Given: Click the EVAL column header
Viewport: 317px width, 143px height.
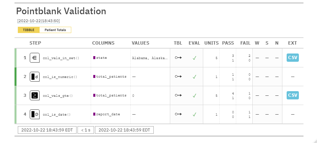Looking at the screenshot, I should pos(194,43).
